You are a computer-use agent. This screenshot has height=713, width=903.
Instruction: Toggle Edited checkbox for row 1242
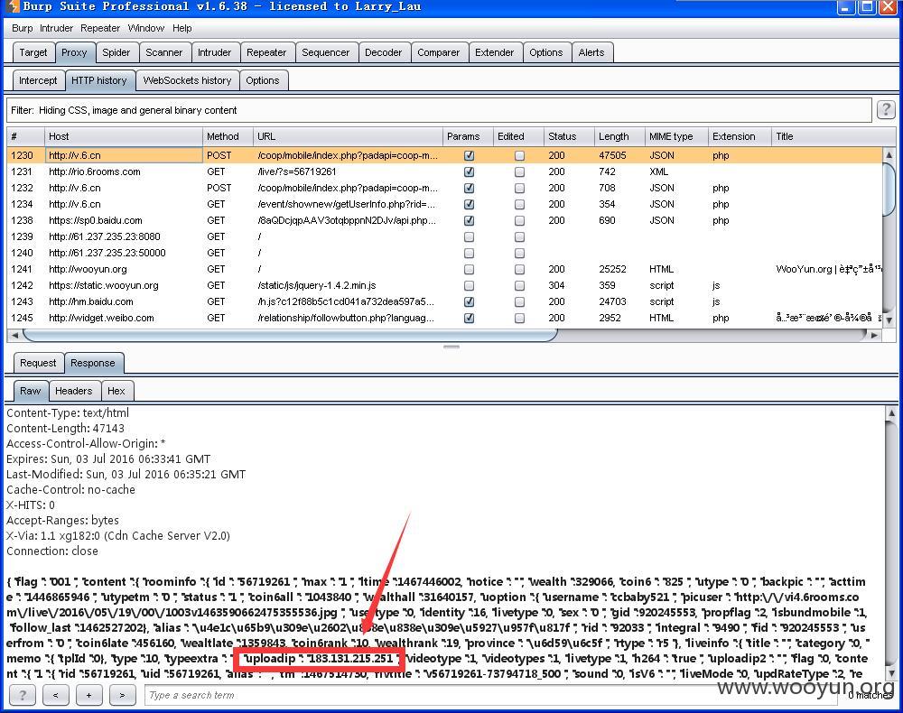coord(519,285)
